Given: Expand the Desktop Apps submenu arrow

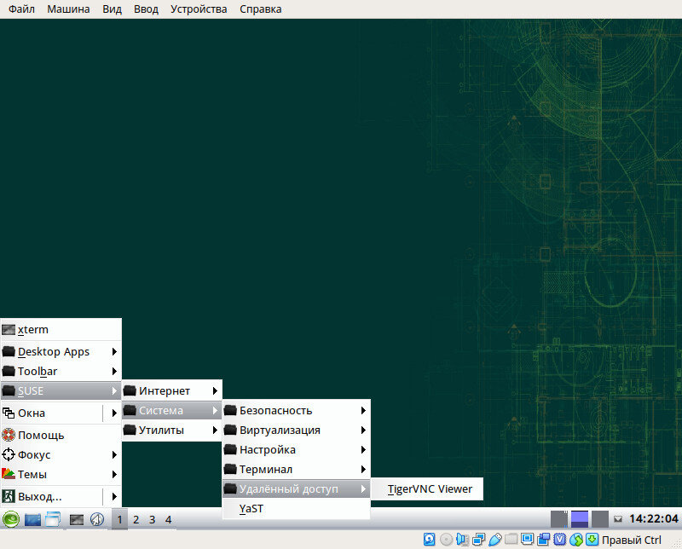Looking at the screenshot, I should (114, 351).
